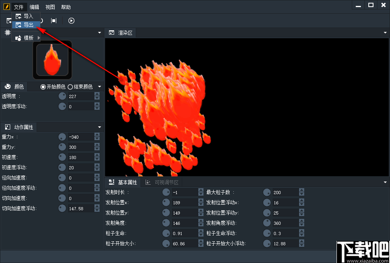Maximize the application window
Viewport: 390px width, 263px height.
point(371,6)
